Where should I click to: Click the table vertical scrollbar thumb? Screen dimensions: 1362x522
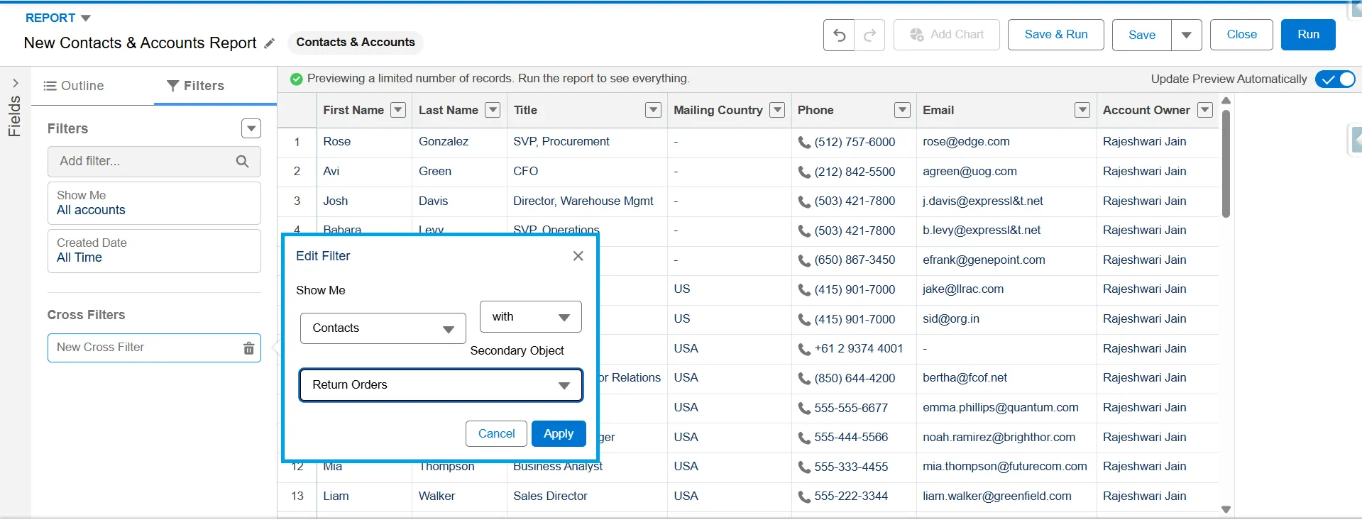tap(1226, 163)
